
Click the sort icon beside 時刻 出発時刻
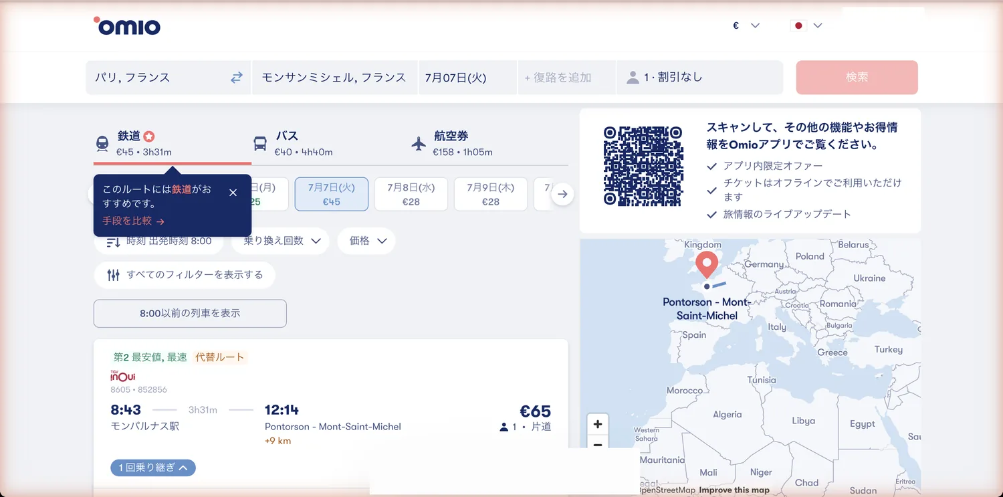[113, 241]
